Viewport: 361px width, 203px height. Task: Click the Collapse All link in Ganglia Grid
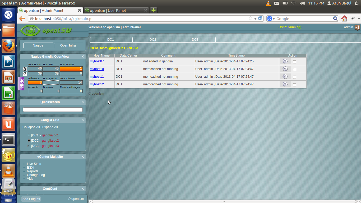[31, 127]
